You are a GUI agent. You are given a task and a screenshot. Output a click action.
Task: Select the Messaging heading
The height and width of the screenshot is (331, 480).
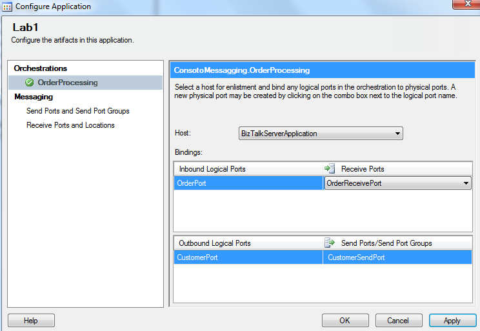click(x=34, y=97)
